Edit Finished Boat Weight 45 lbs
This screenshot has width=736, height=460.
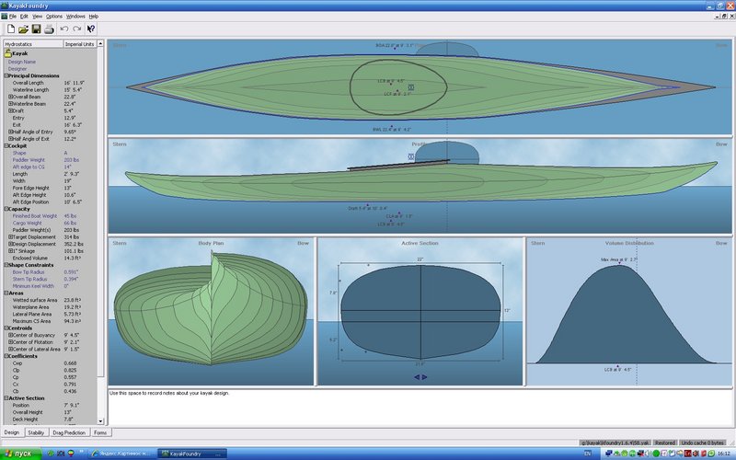[71, 216]
